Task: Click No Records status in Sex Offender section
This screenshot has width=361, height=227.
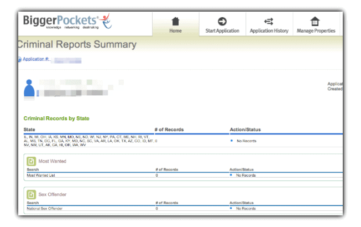Action: 246,209
